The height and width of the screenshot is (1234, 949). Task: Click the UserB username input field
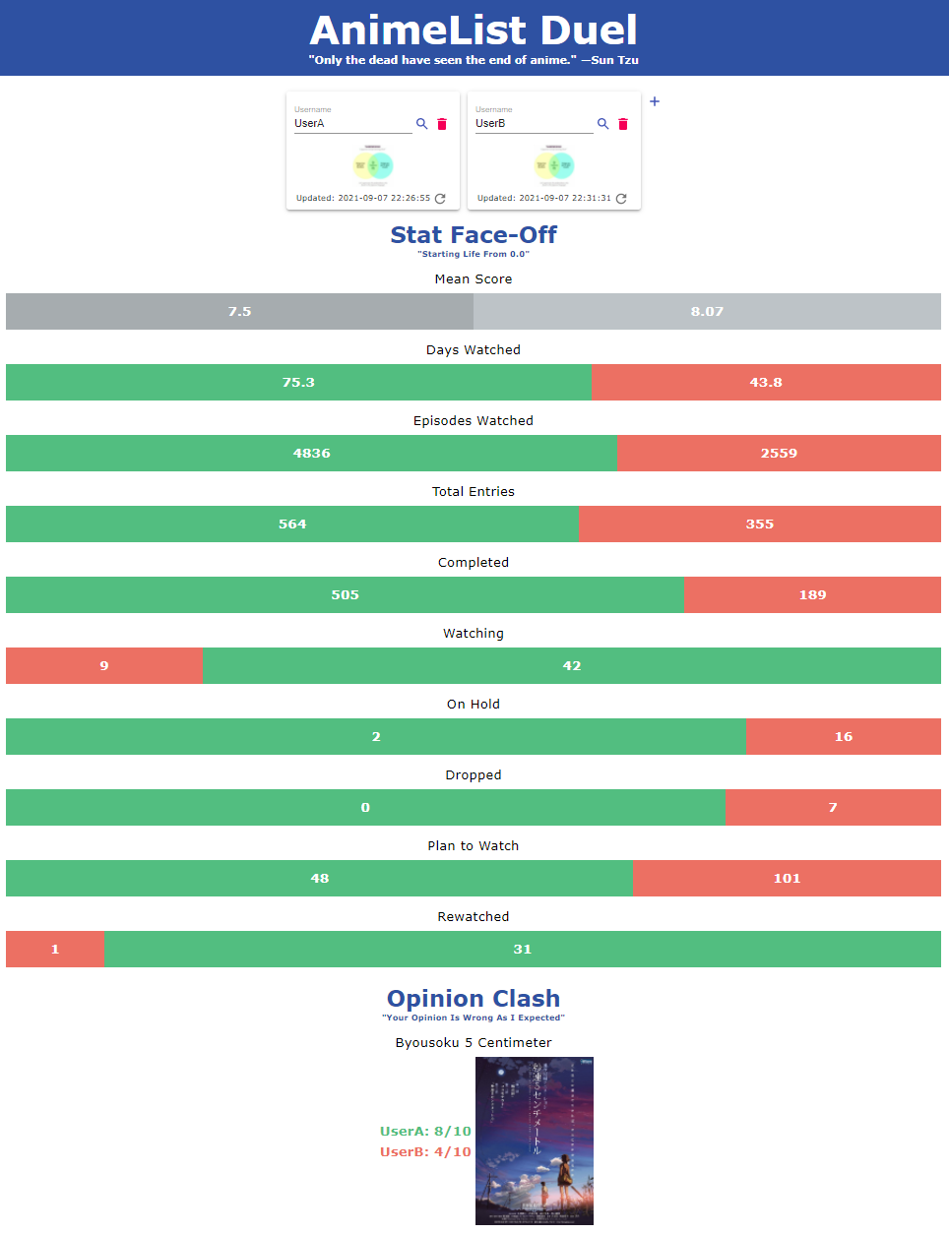(x=533, y=124)
